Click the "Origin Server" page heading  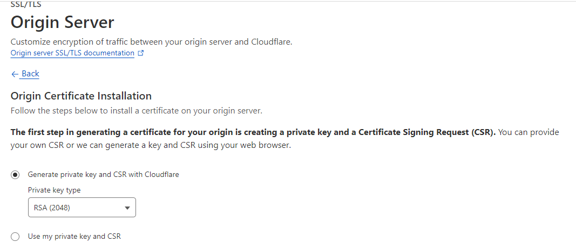click(62, 23)
